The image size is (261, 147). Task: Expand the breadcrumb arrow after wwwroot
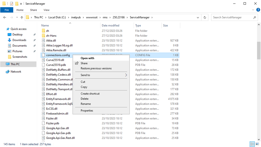click(100, 17)
